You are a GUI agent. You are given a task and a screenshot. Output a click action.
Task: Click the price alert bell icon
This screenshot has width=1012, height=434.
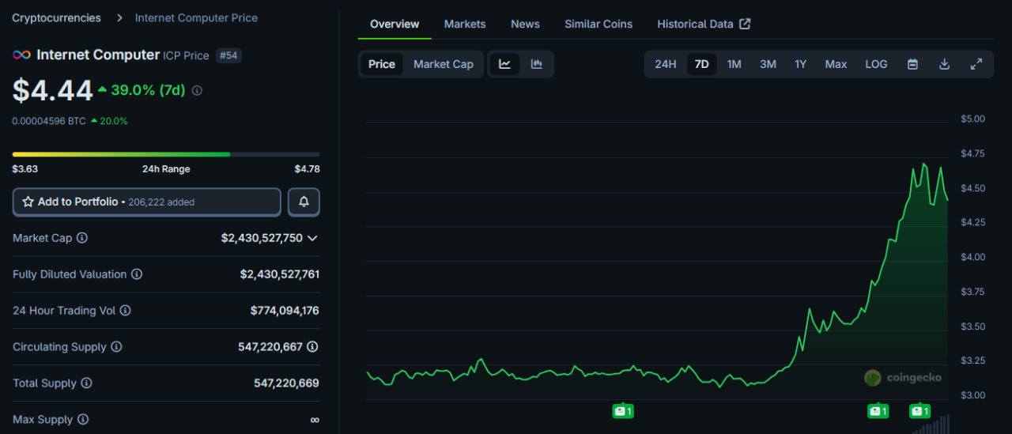[304, 202]
